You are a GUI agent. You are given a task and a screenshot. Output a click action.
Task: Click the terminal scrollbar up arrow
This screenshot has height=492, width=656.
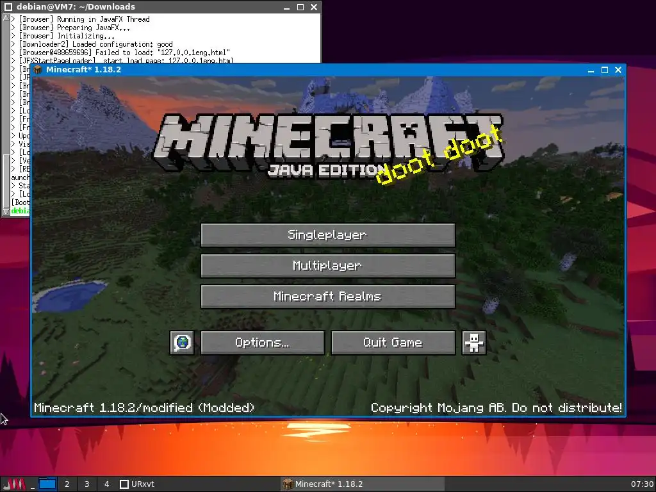point(6,17)
